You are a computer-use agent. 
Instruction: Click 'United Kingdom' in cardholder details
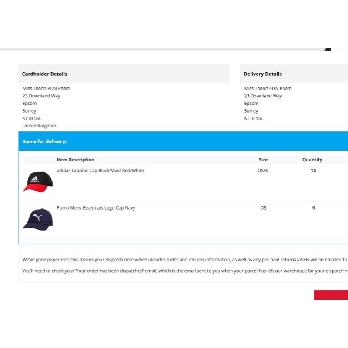(39, 126)
